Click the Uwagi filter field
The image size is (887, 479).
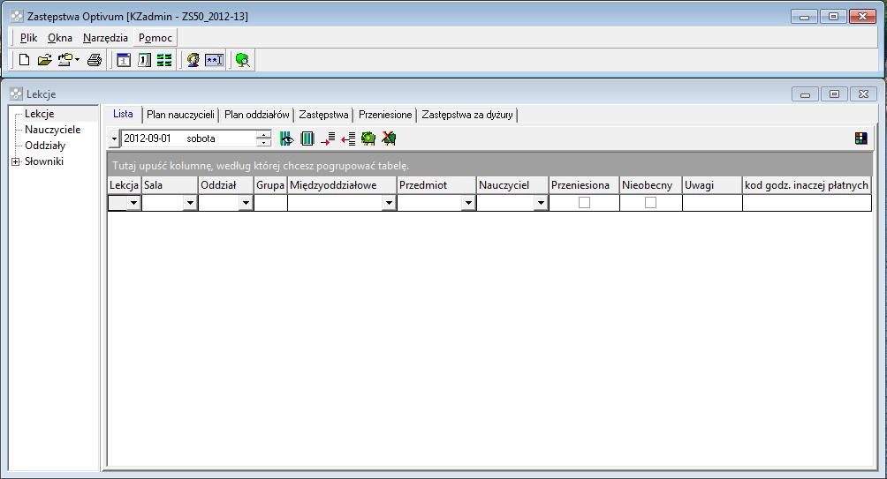coord(712,203)
